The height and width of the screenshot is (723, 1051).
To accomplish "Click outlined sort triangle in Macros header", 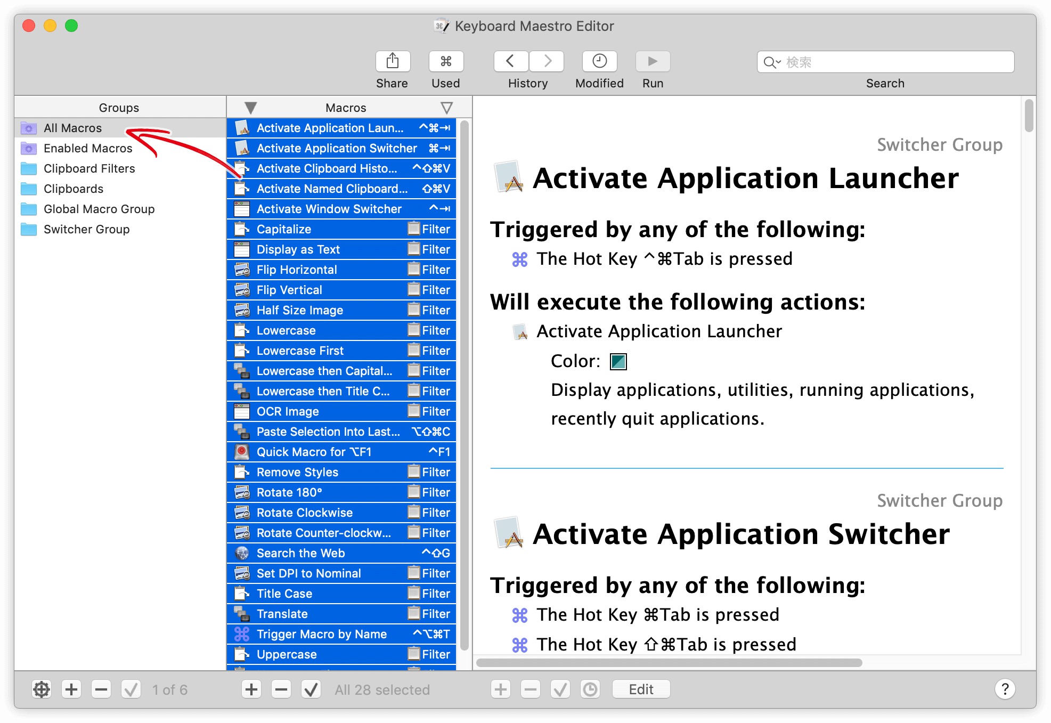I will coord(447,108).
